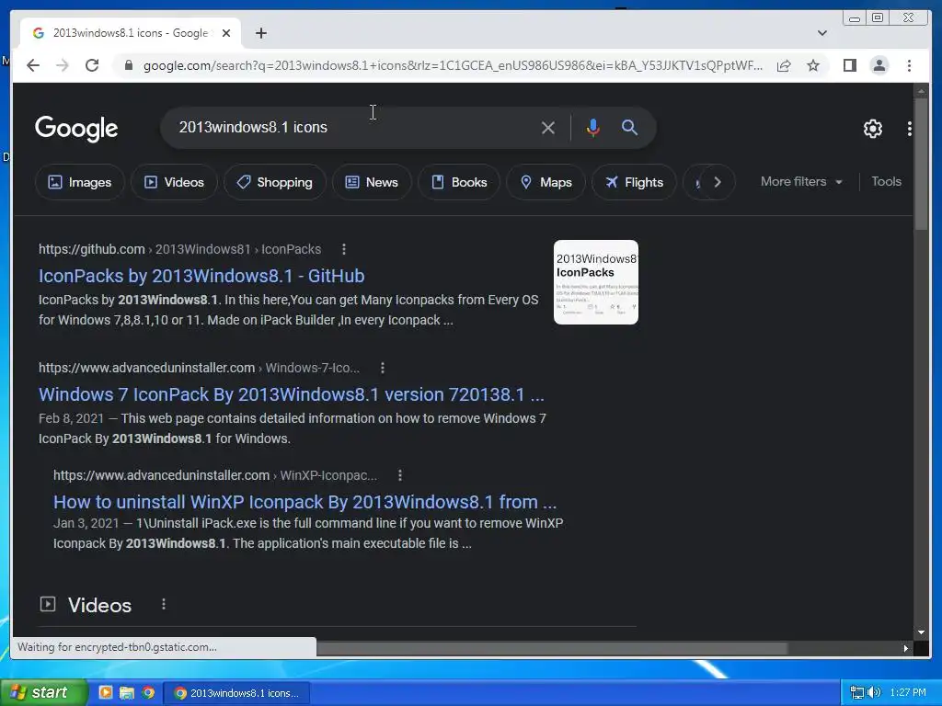Open the Windows start menu

[x=43, y=692]
